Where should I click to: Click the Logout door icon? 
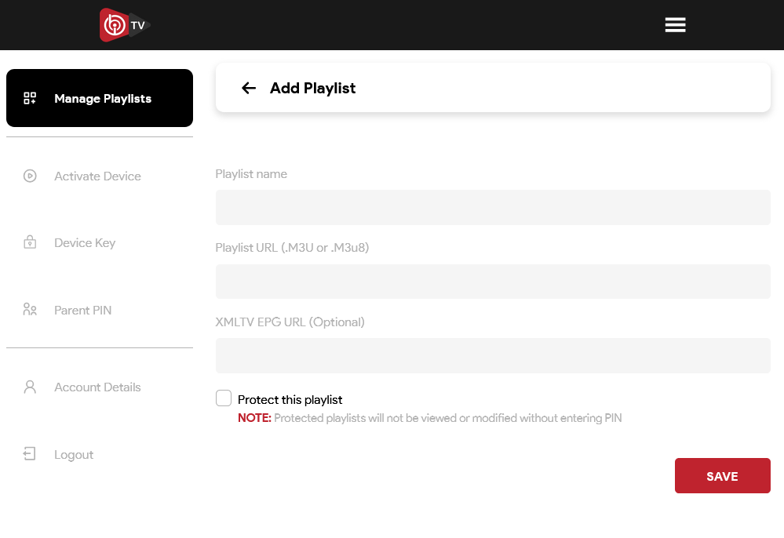(x=30, y=454)
